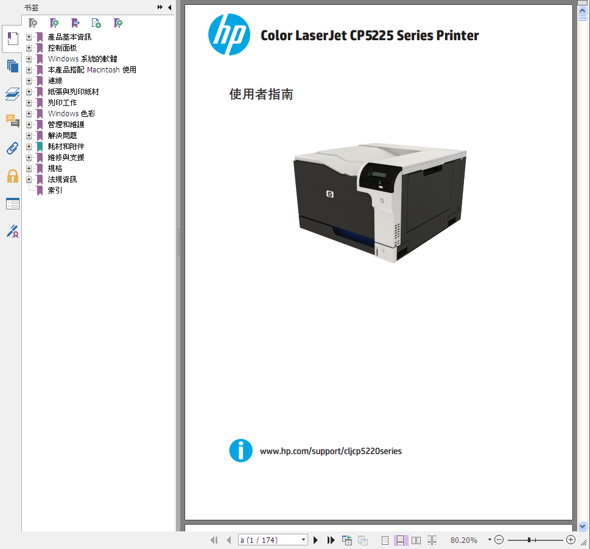This screenshot has height=549, width=590.
Task: Switch to continuous page layout
Action: tap(401, 540)
